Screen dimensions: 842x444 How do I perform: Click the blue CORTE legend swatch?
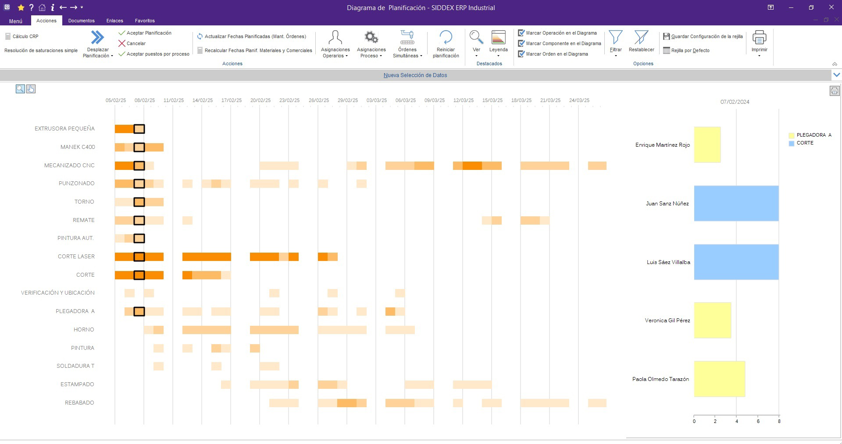point(792,143)
